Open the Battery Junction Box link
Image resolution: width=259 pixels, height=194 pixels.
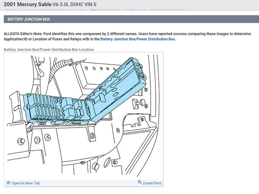[118, 39]
